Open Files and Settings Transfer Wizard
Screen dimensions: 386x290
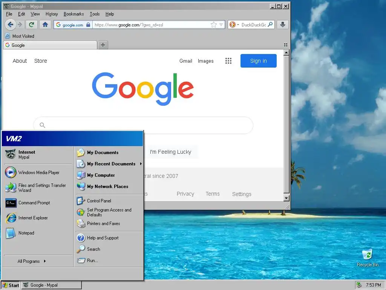(38, 188)
